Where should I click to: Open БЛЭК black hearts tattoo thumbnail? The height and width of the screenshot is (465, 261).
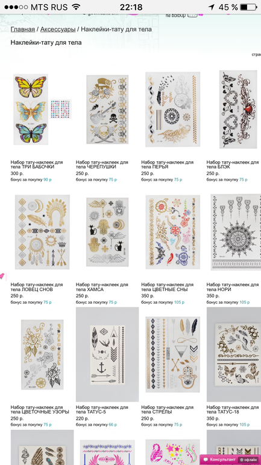[238, 109]
